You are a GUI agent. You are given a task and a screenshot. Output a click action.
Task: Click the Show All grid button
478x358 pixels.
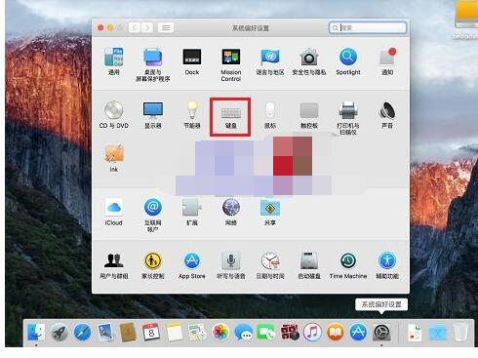coord(166,27)
